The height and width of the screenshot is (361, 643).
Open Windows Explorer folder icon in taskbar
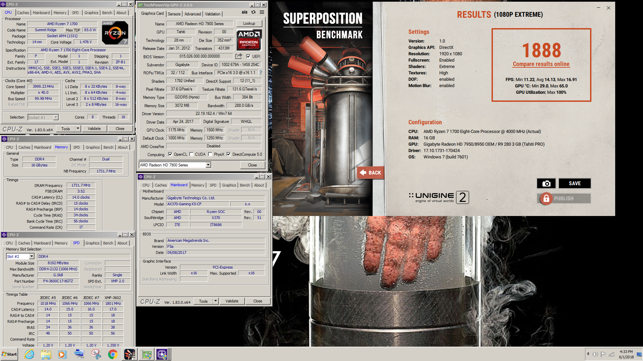click(46, 354)
